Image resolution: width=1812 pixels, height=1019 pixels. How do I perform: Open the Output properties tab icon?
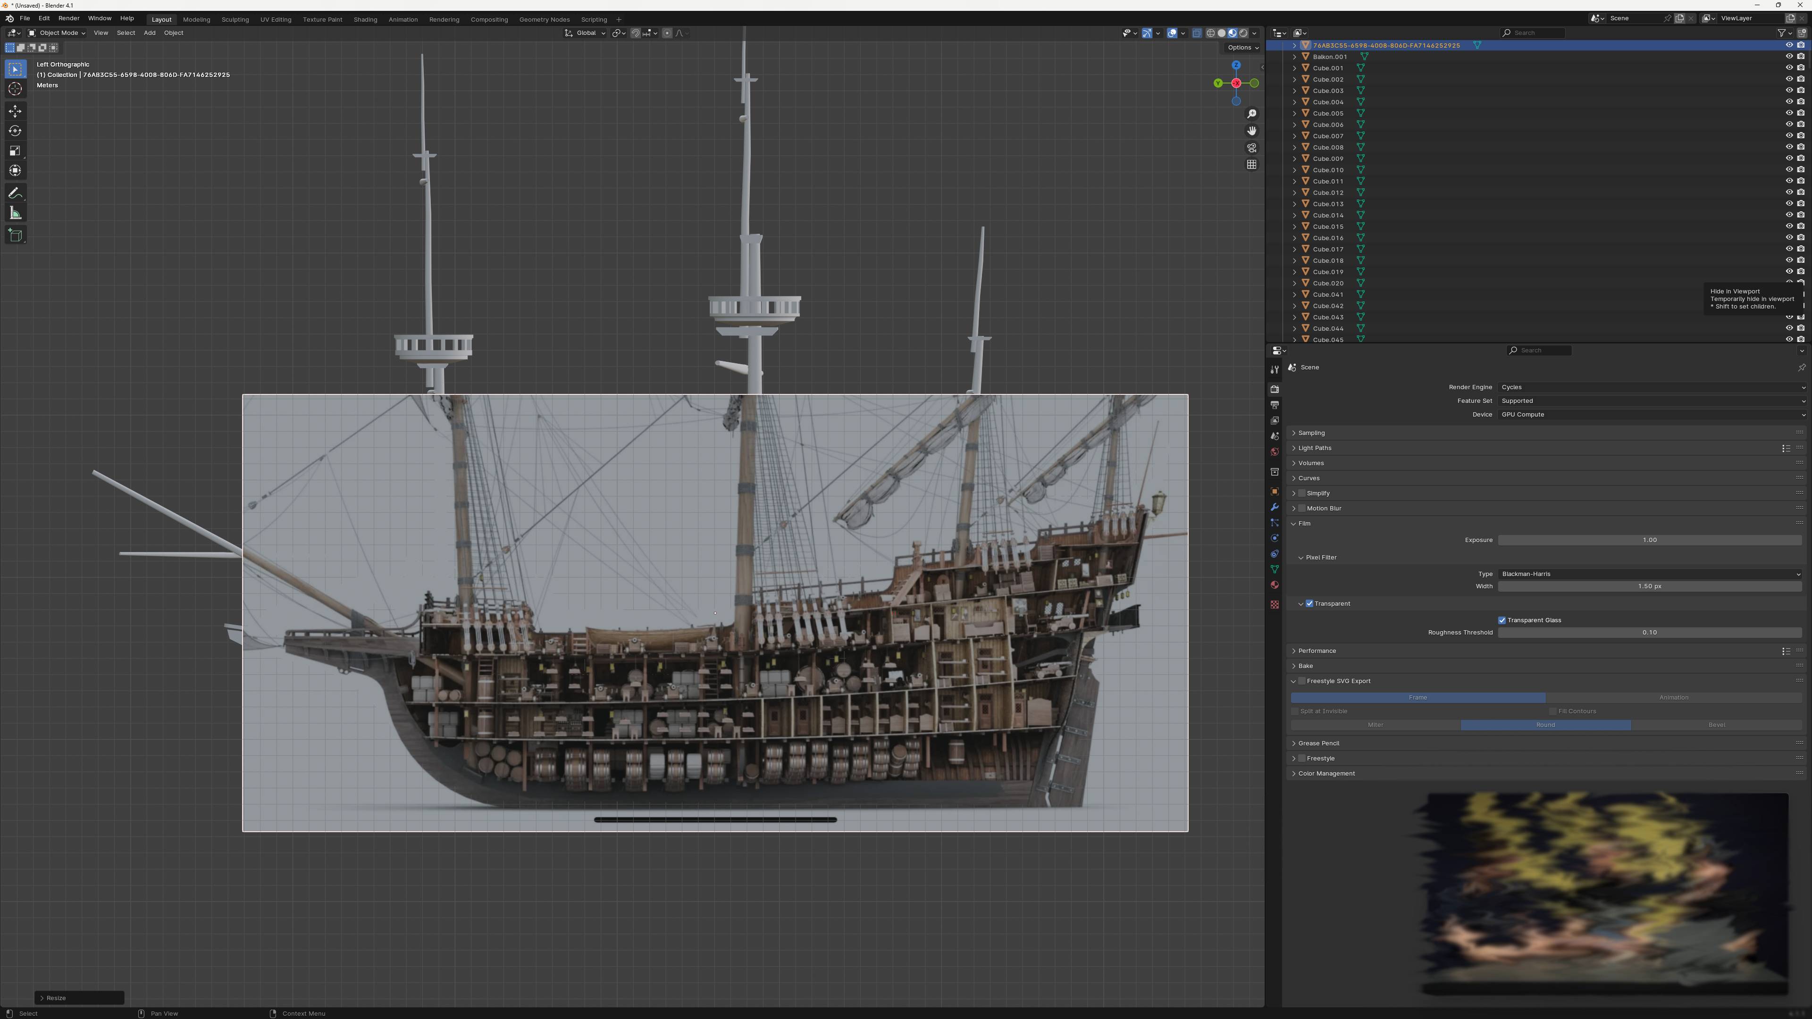(1274, 404)
